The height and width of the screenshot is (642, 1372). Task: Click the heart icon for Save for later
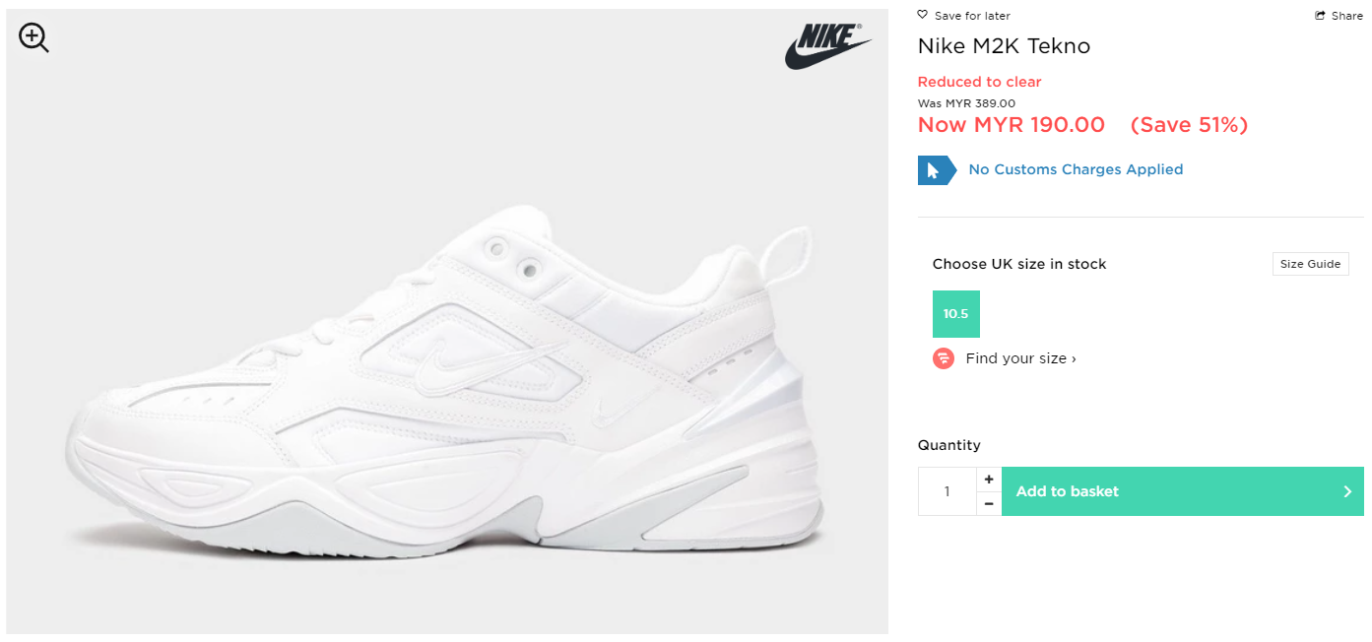point(923,15)
